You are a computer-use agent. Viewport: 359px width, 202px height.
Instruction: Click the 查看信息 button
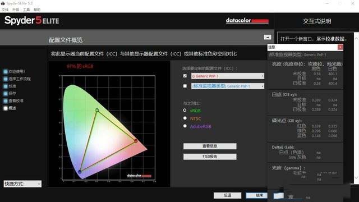point(210,146)
